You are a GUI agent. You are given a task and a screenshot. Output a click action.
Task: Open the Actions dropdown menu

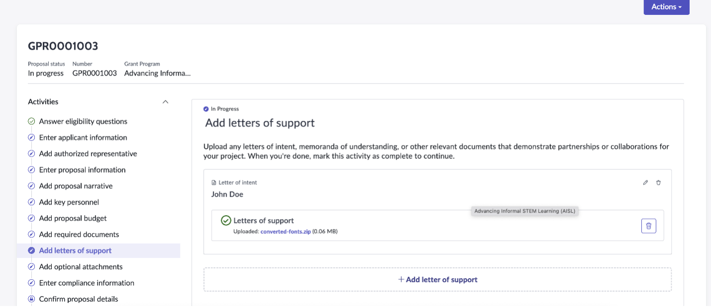[x=666, y=7]
